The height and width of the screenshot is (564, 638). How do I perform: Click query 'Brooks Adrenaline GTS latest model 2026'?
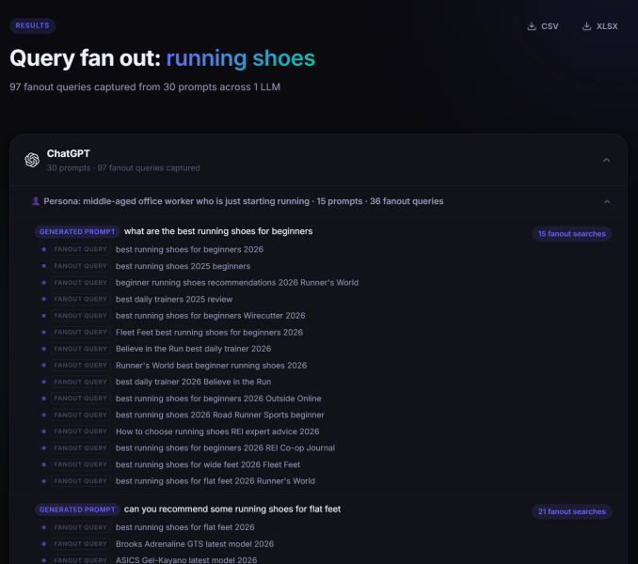click(195, 544)
